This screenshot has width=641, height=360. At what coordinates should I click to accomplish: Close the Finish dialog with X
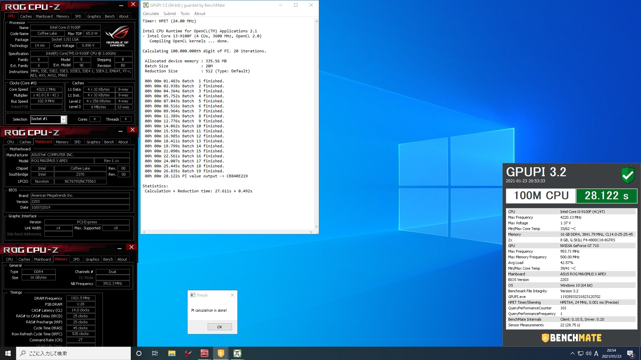point(232,295)
